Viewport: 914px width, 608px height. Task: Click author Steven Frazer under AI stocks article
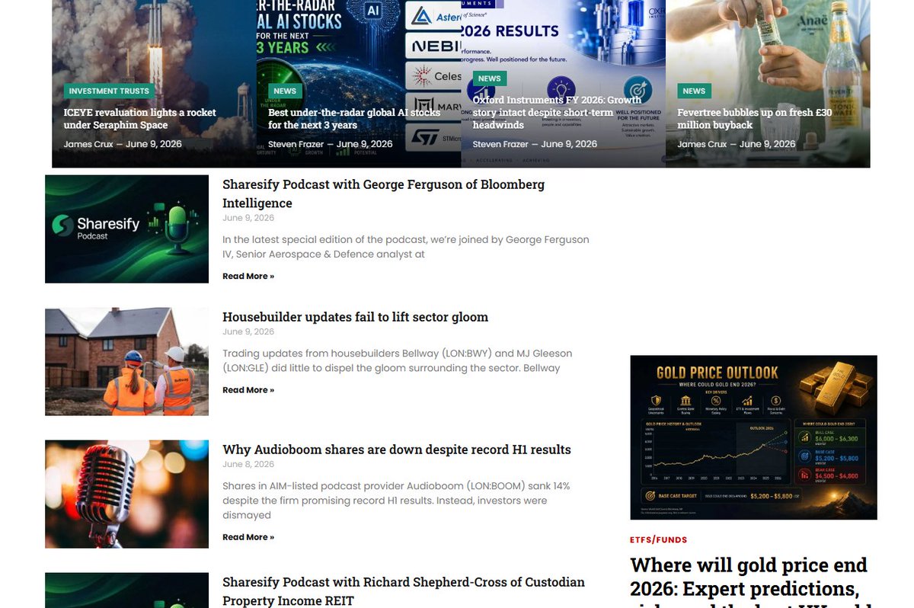(296, 144)
